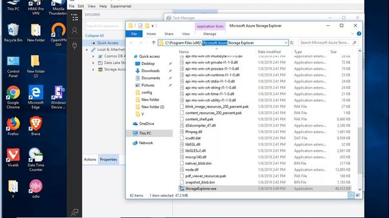Launch odio desktop icon
The height and width of the screenshot is (218, 389).
coord(36,189)
